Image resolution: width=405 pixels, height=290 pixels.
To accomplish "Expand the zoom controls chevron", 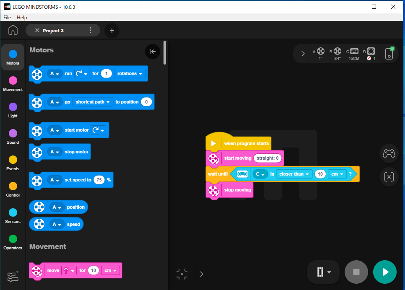I will [x=202, y=274].
